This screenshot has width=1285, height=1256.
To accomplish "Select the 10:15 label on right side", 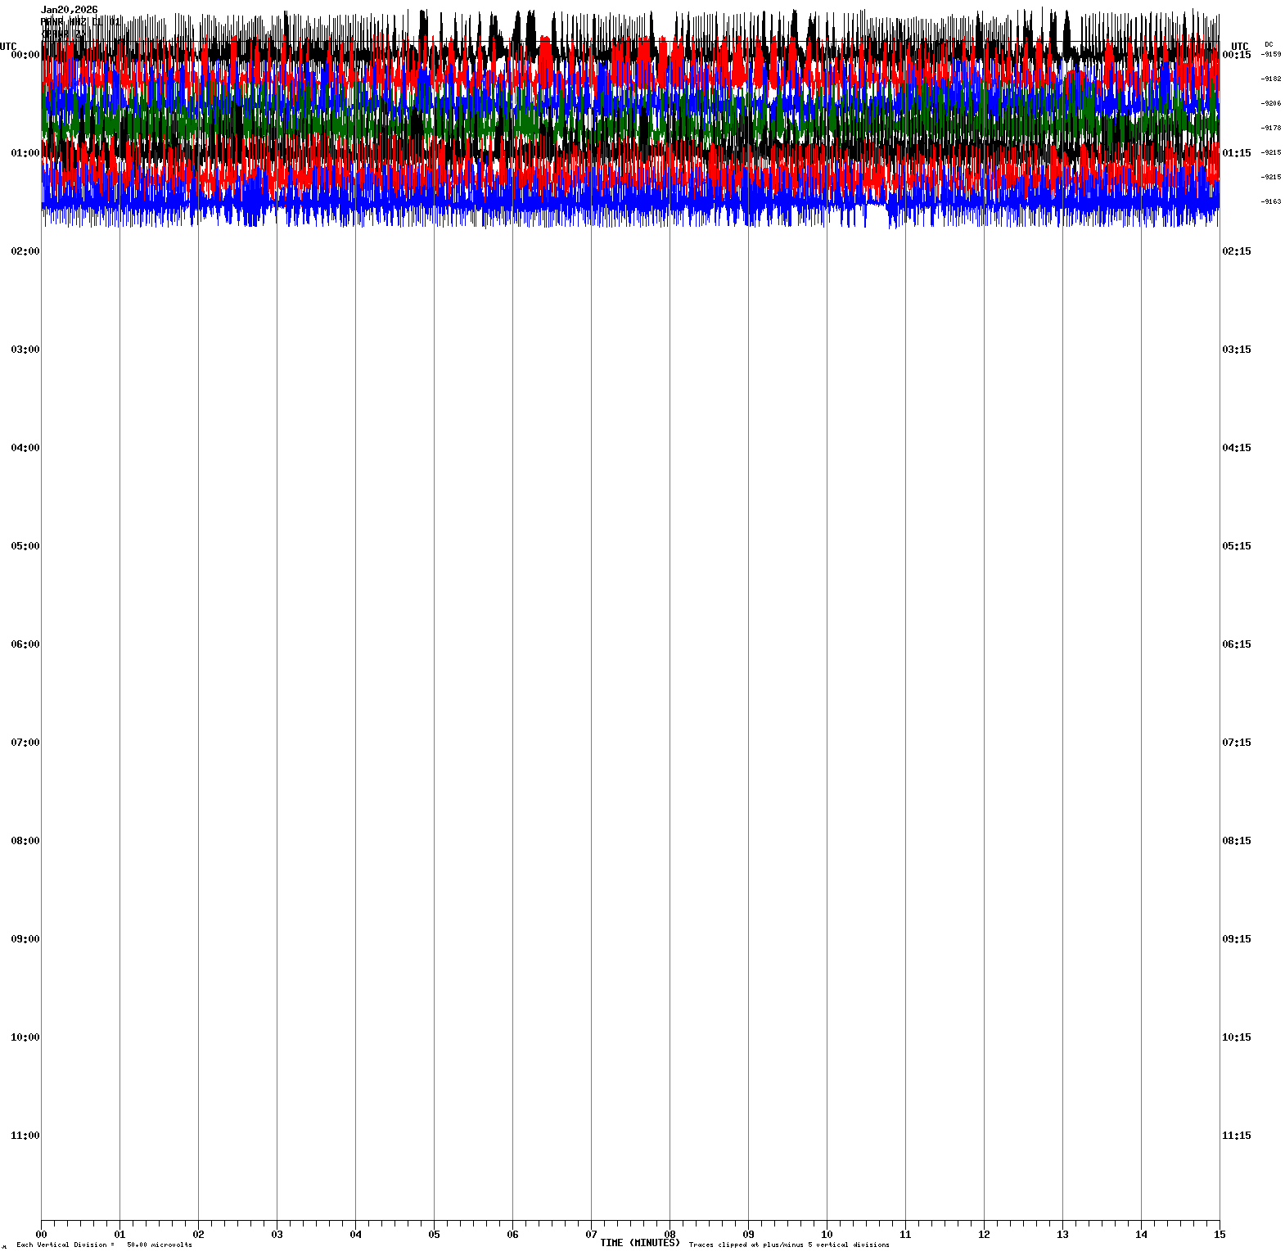I will click(x=1236, y=1037).
